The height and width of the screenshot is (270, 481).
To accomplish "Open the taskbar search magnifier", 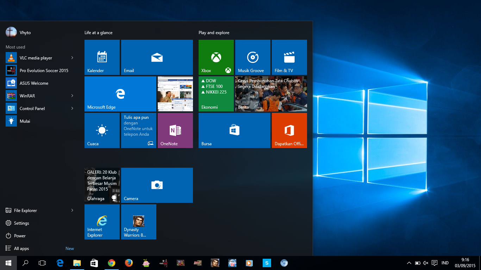I will coord(25,263).
